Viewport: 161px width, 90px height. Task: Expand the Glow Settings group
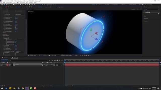2,35
